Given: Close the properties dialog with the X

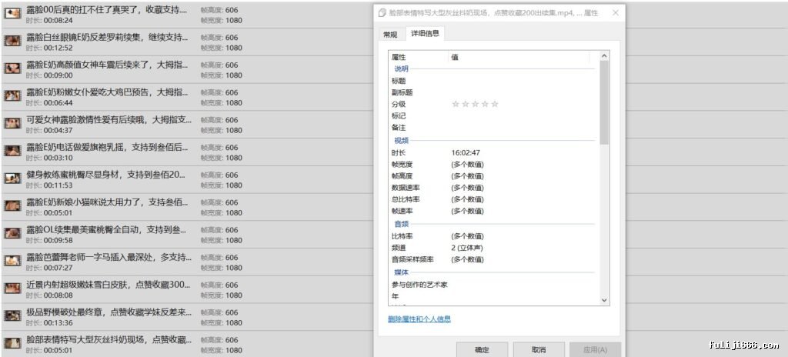Looking at the screenshot, I should 615,13.
